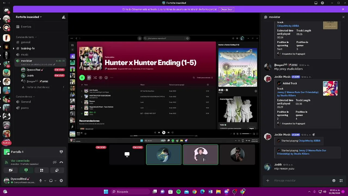The height and width of the screenshot is (196, 348).
Task: Click the Spotify search field
Action: pyautogui.click(x=164, y=38)
